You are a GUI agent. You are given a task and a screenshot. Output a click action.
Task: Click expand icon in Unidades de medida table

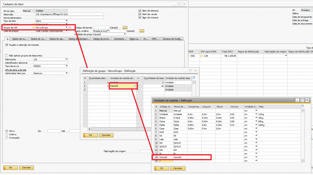pos(302,106)
